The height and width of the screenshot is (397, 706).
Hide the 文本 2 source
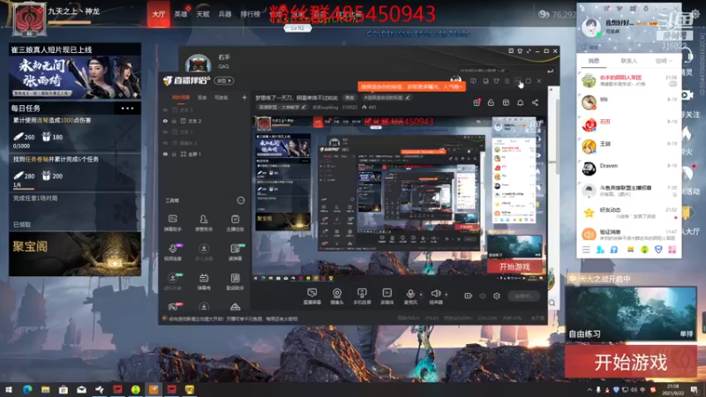click(x=165, y=121)
